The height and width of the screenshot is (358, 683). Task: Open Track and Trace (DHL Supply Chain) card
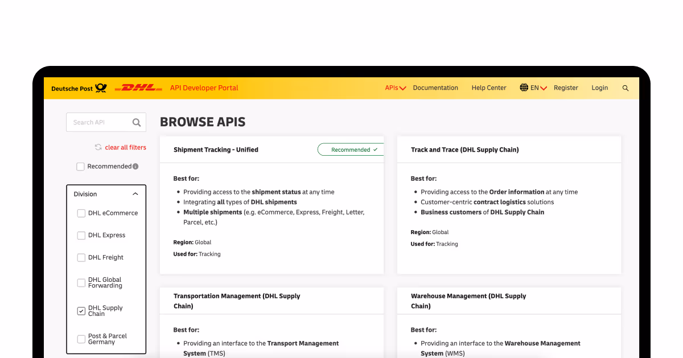(464, 150)
